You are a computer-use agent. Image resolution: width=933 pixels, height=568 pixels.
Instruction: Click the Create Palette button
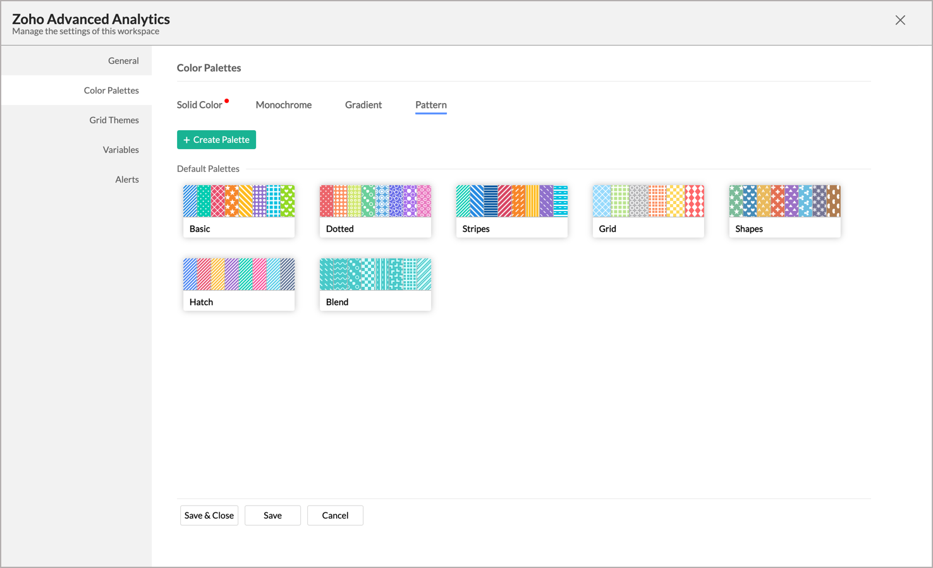(x=216, y=140)
